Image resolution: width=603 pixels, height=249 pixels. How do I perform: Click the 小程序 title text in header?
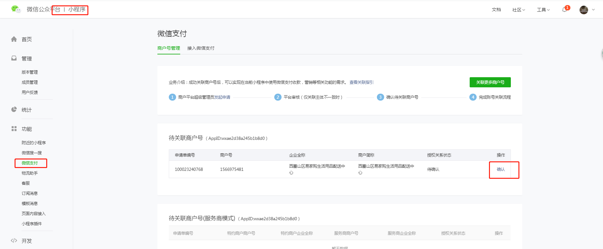point(77,9)
